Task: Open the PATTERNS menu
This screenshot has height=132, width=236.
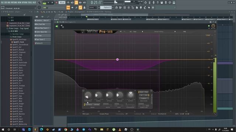Action: (14, 3)
